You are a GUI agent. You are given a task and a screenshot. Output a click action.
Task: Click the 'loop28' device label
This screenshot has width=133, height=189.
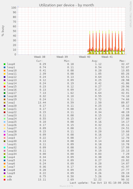(x=12, y=132)
